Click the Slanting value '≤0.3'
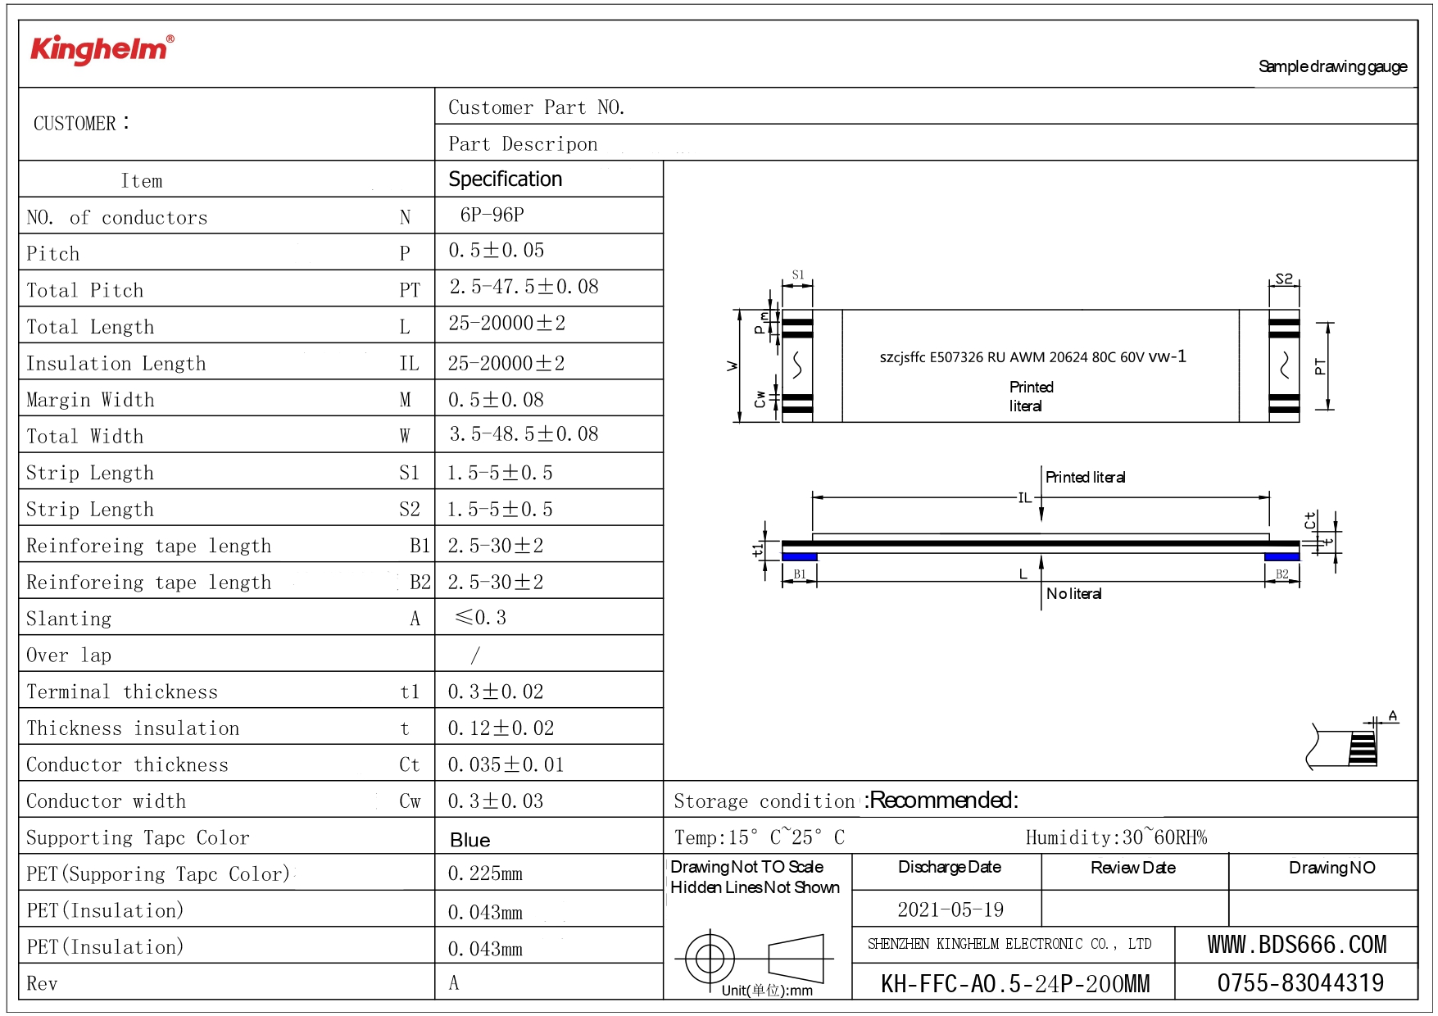1438x1016 pixels. click(481, 617)
